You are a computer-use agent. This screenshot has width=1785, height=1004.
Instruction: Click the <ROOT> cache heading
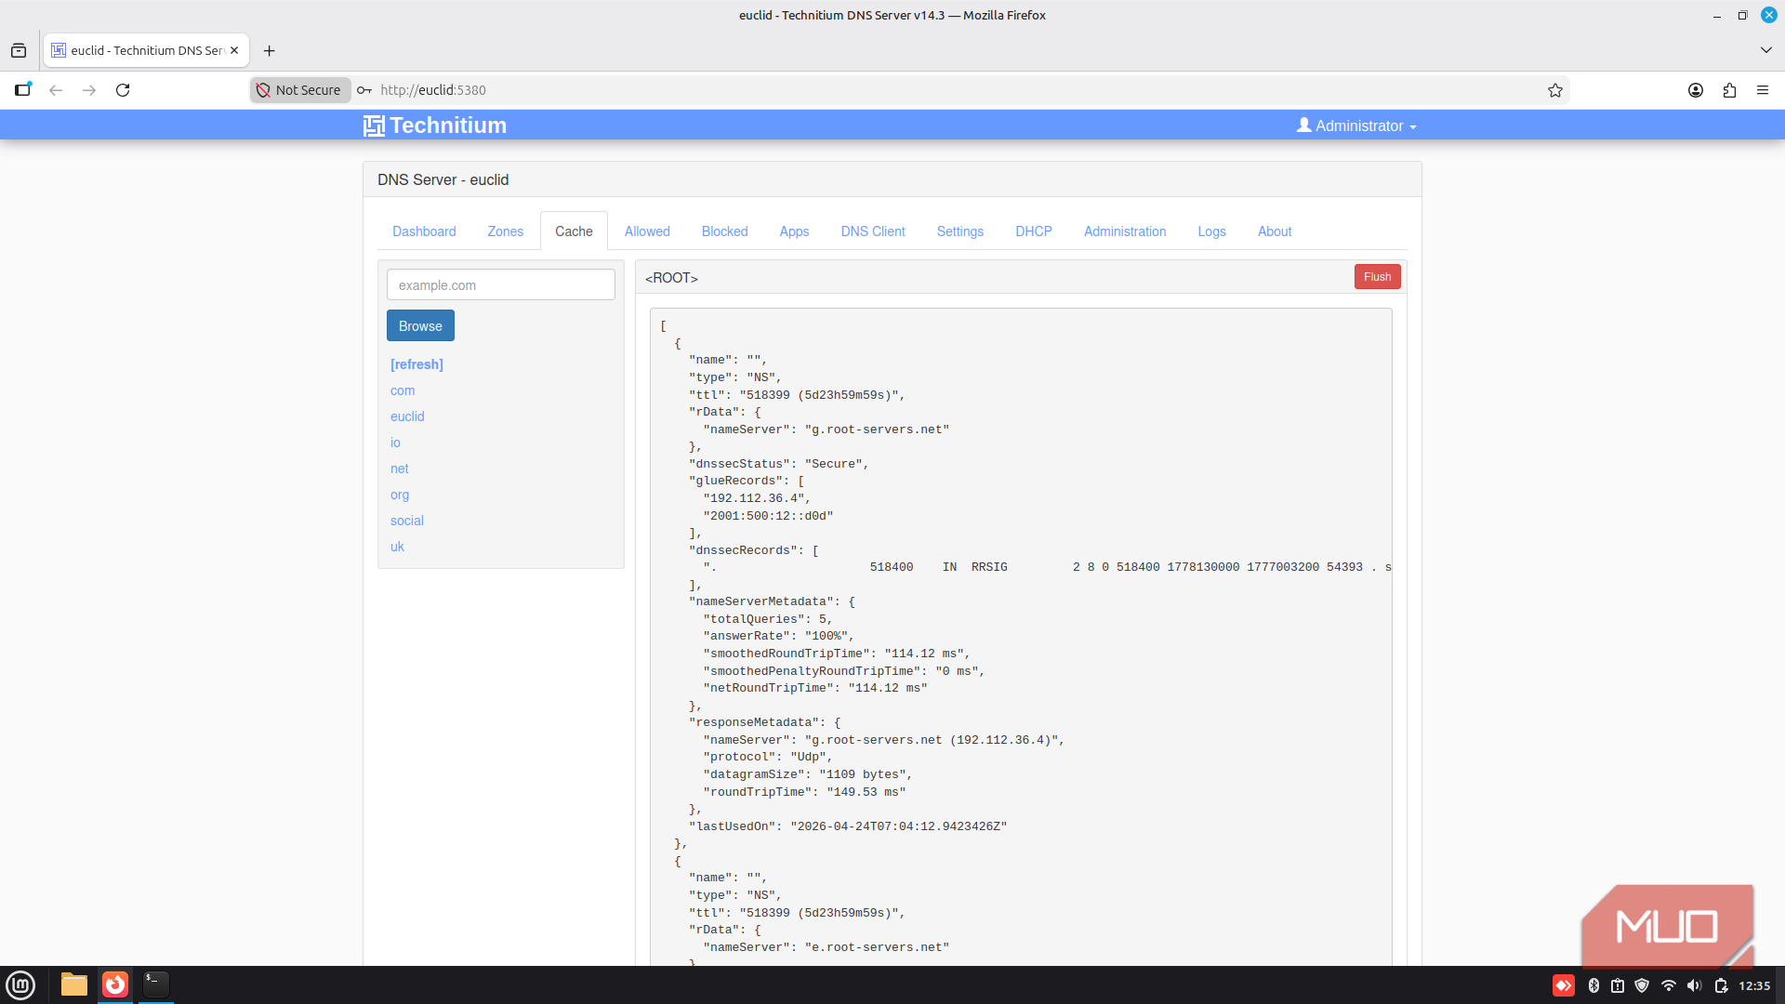(671, 278)
